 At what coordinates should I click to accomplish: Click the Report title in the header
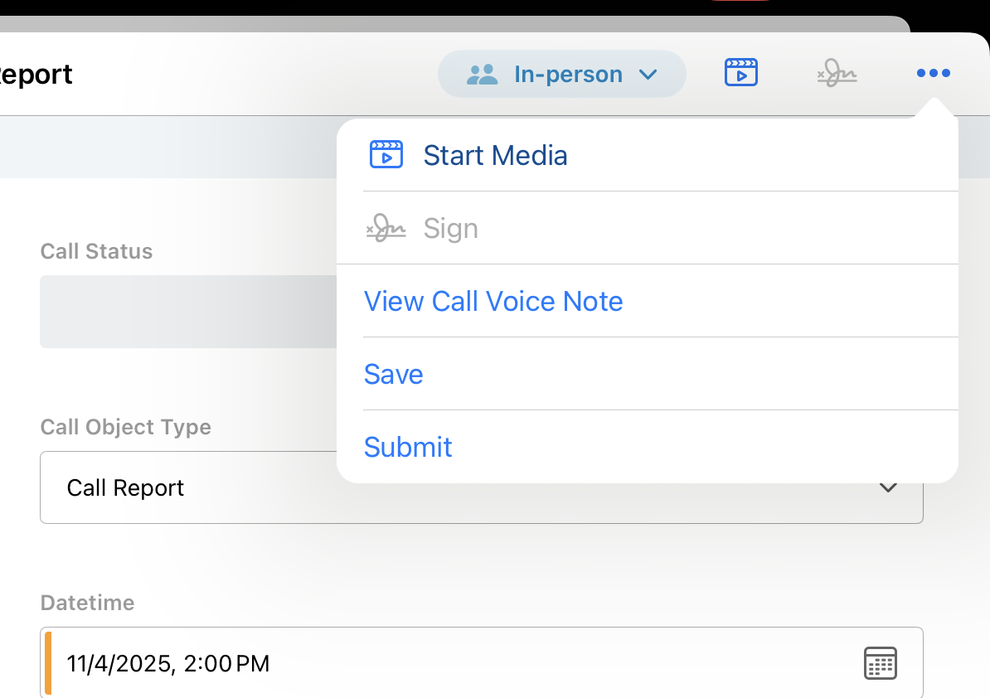click(36, 75)
